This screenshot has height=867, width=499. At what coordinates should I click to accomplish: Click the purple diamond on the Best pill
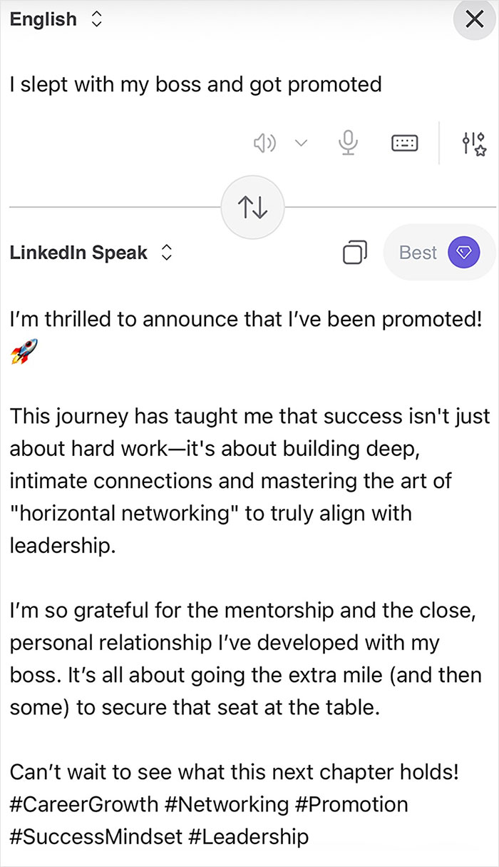point(465,252)
